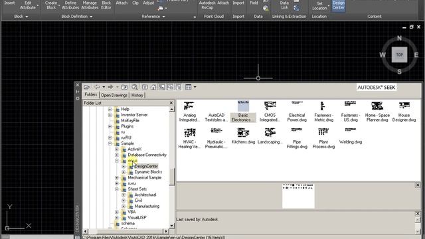The height and width of the screenshot is (239, 425).
Task: Select the Kitchens.dwg file
Action: (x=243, y=136)
